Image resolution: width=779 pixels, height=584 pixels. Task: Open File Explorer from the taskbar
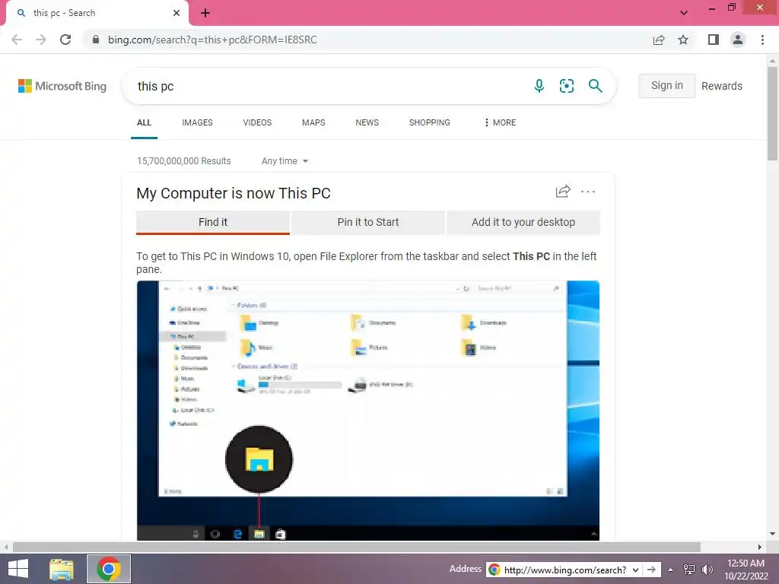[62, 569]
